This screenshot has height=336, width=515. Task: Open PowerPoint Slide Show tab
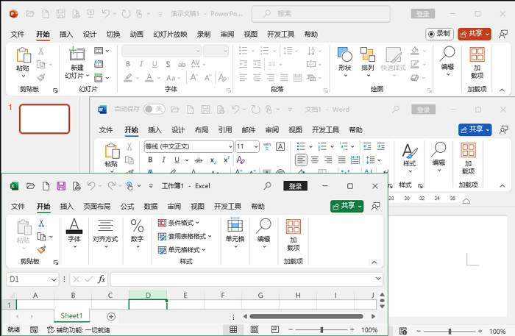tap(170, 34)
